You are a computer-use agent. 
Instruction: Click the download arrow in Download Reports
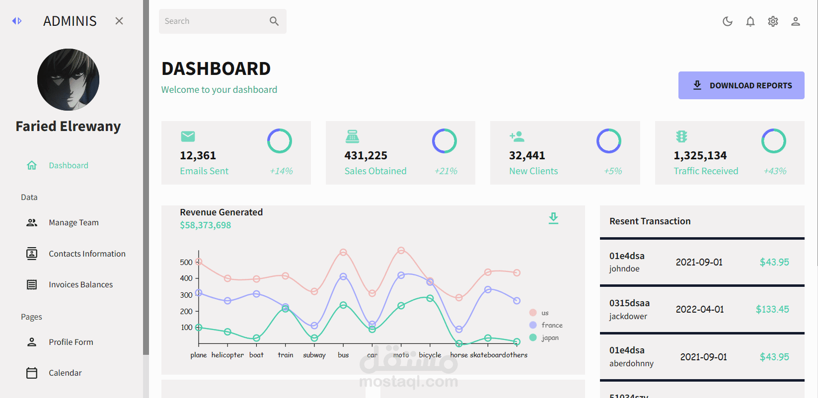coord(697,85)
